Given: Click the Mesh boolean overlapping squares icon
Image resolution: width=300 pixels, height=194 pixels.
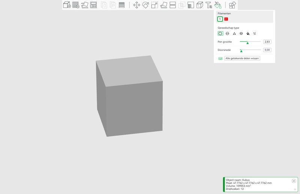Looking at the screenshot, I should [181, 5].
